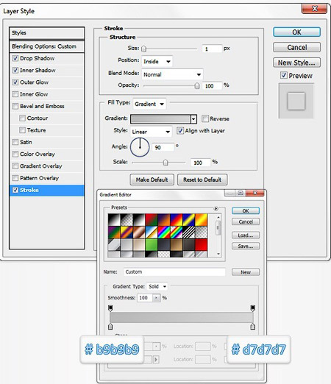This screenshot has width=331, height=384.
Task: Open the Style dropdown set to Linear
Action: point(151,132)
